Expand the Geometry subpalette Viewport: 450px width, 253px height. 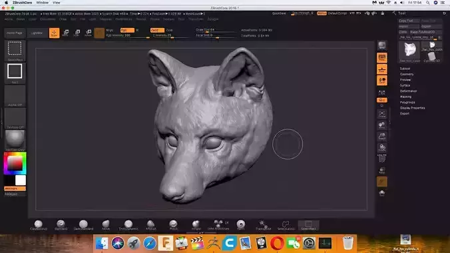(407, 74)
